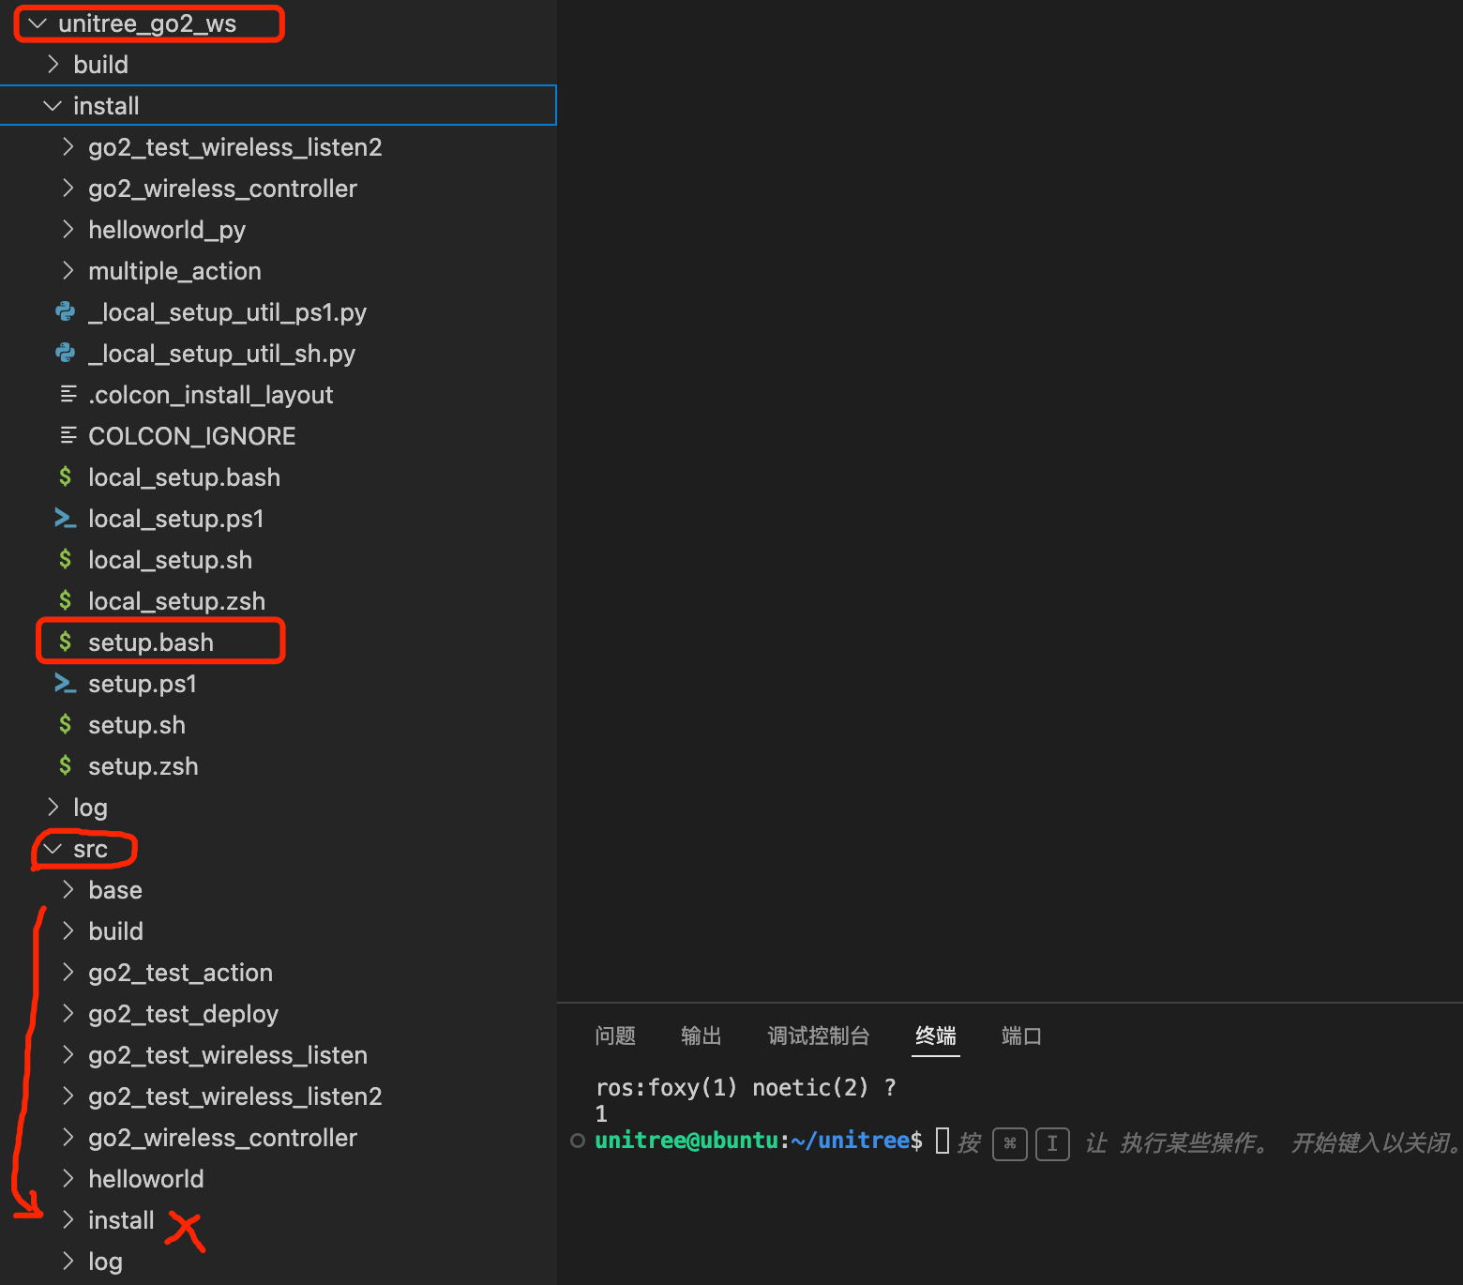This screenshot has height=1285, width=1463.
Task: Select the go2_test_action folder in src
Action: coord(180,973)
